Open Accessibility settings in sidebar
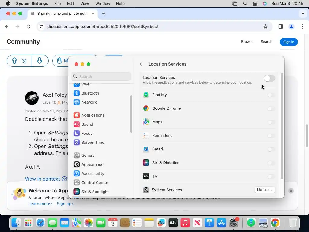The image size is (309, 232). pos(89,174)
